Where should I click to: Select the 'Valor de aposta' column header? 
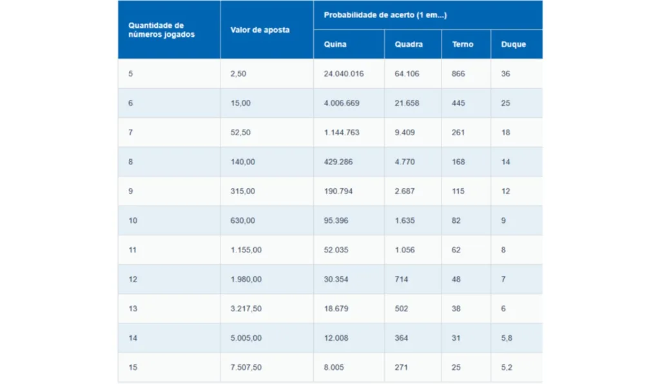pos(260,30)
